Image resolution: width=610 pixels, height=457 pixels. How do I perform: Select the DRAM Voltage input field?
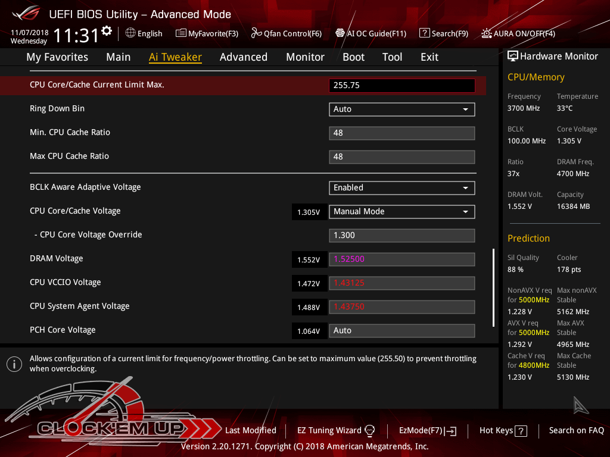[x=402, y=259]
